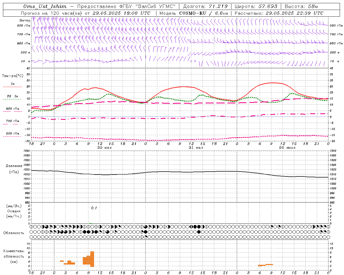
Task: Click the Долгота: 71.219 value
Action: tap(205, 6)
